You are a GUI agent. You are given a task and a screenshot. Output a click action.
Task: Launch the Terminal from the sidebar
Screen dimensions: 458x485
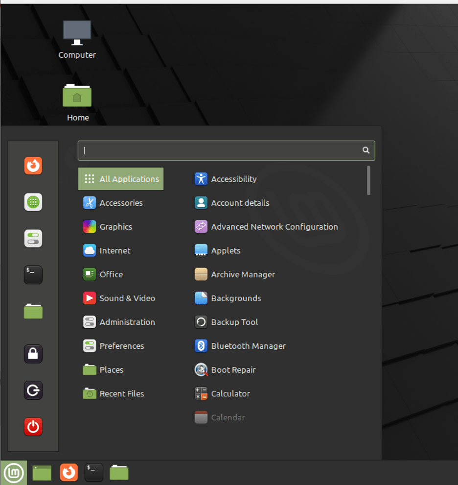33,275
